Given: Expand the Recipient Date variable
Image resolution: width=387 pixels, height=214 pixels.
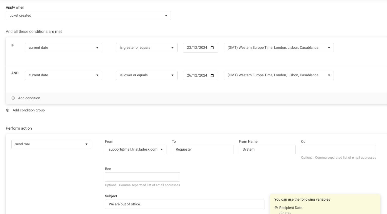Looking at the screenshot, I should (x=276, y=208).
